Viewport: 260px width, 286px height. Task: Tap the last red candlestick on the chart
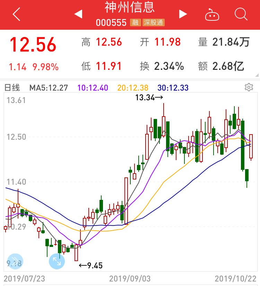[x=251, y=147]
